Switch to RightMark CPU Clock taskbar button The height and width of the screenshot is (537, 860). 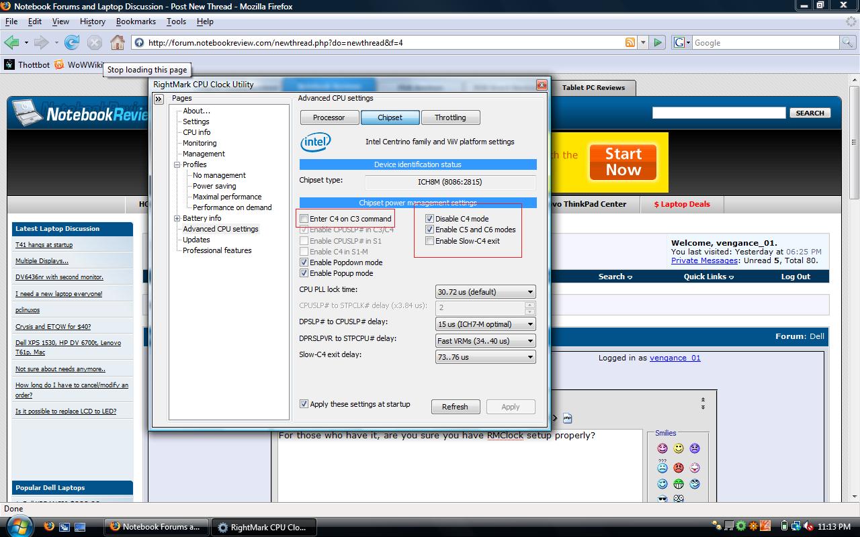click(265, 527)
